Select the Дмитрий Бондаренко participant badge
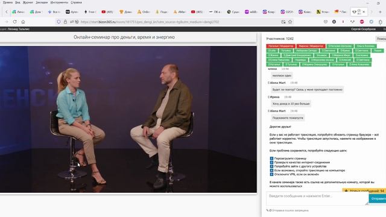Image resolution: width=386 pixels, height=217 pixels. pyautogui.click(x=297, y=55)
